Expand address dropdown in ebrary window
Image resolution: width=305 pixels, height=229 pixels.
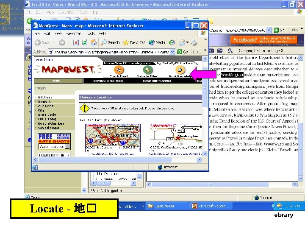[269, 30]
